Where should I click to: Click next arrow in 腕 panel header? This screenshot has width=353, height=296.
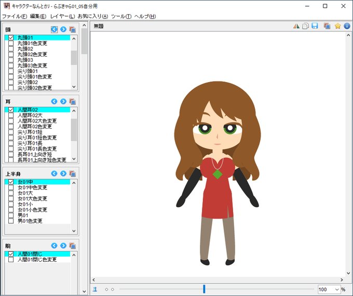point(63,246)
